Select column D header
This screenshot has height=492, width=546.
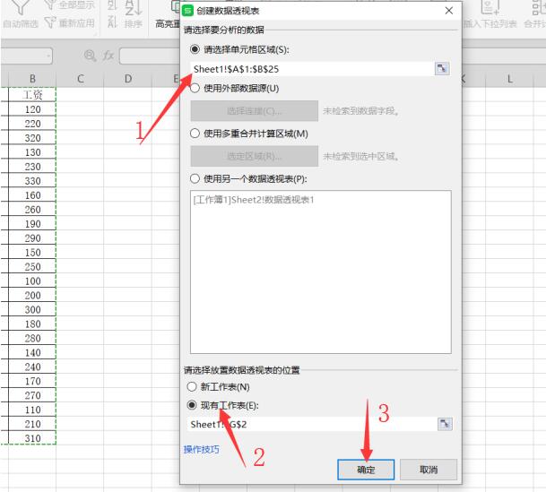click(127, 81)
